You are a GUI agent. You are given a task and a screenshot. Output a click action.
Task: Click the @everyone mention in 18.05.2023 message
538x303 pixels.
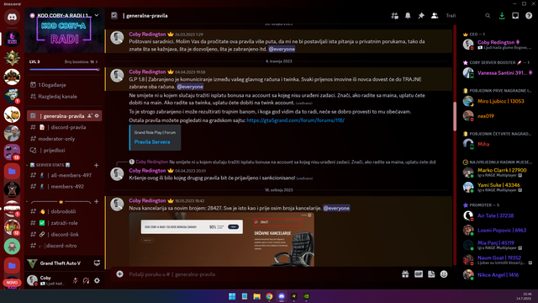(336, 208)
